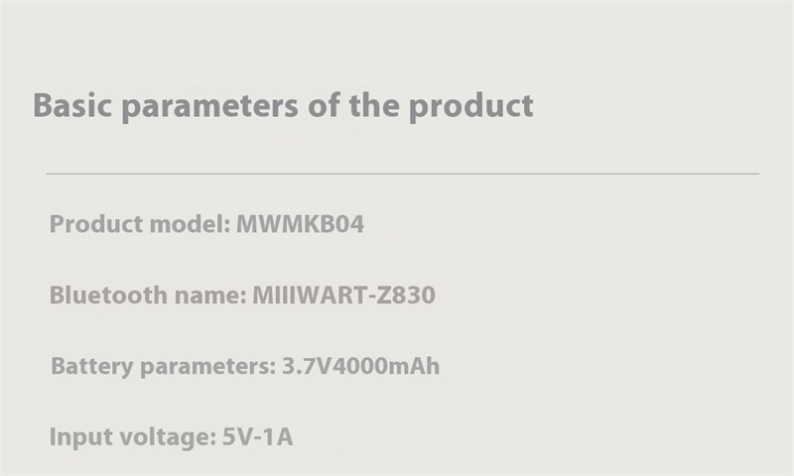Click the word 'parameters' in the heading

[x=210, y=107]
